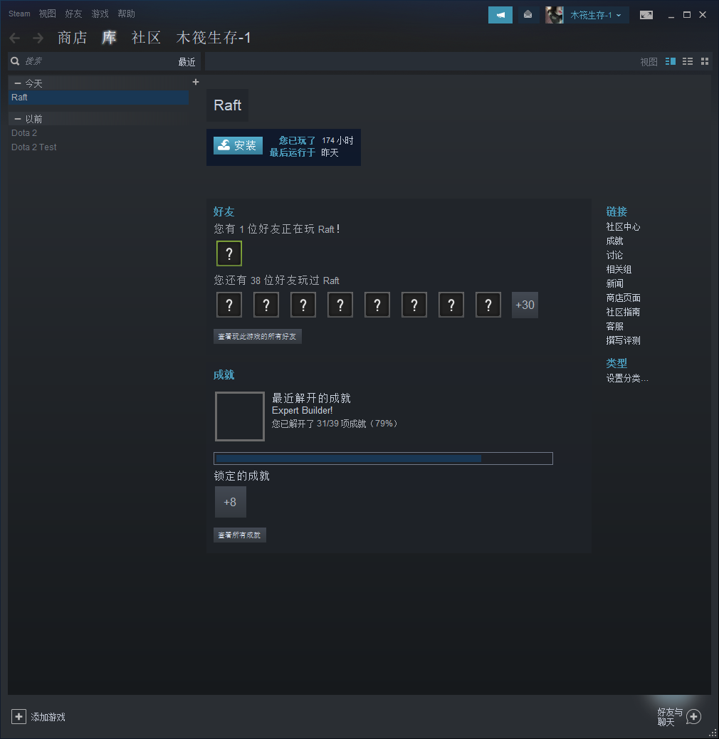Switch to list view mode
719x739 pixels.
coord(688,62)
